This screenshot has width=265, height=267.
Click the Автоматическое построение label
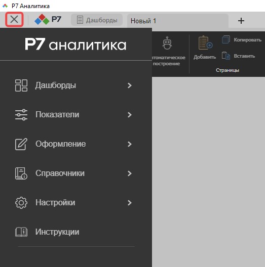pyautogui.click(x=168, y=61)
